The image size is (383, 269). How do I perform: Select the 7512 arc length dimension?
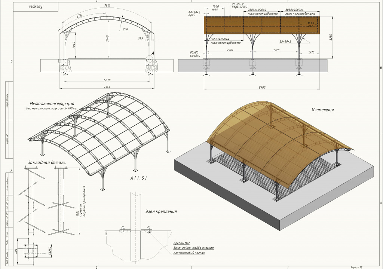pos(107,6)
